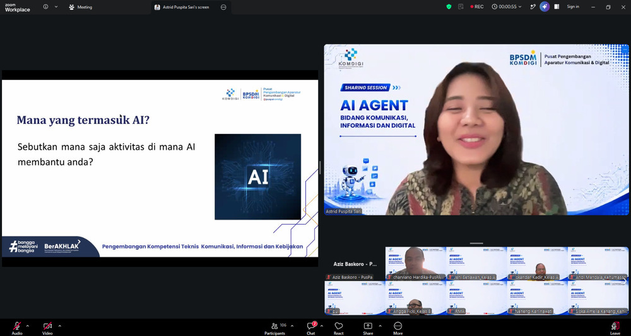Open the More options menu
Viewport: 631px width, 336px height.
click(398, 328)
